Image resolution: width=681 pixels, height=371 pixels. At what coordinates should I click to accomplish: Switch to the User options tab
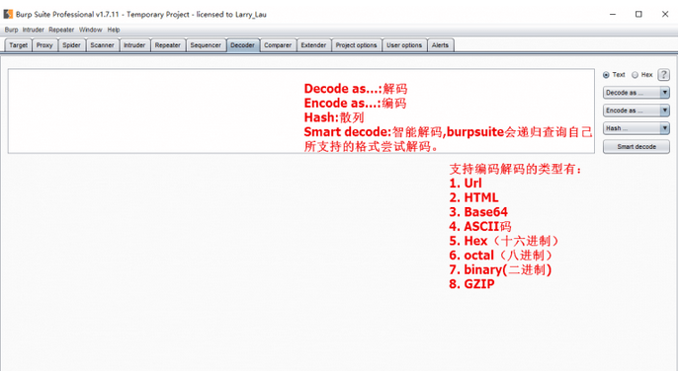click(404, 45)
